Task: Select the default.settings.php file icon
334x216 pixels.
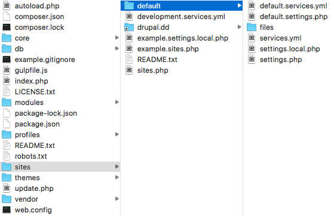Action: pyautogui.click(x=252, y=17)
